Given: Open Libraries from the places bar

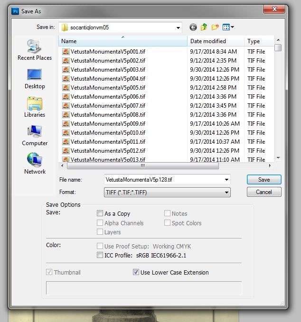Looking at the screenshot, I should click(x=35, y=107).
